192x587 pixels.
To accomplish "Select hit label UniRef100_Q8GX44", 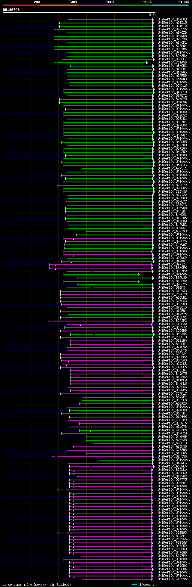I will tap(172, 334).
